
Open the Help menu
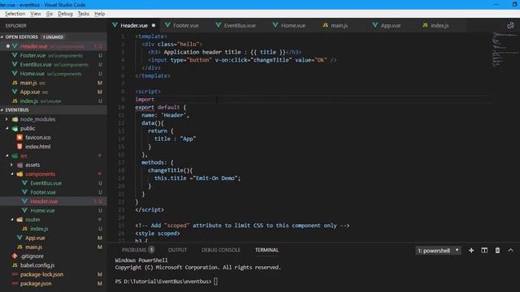99,14
